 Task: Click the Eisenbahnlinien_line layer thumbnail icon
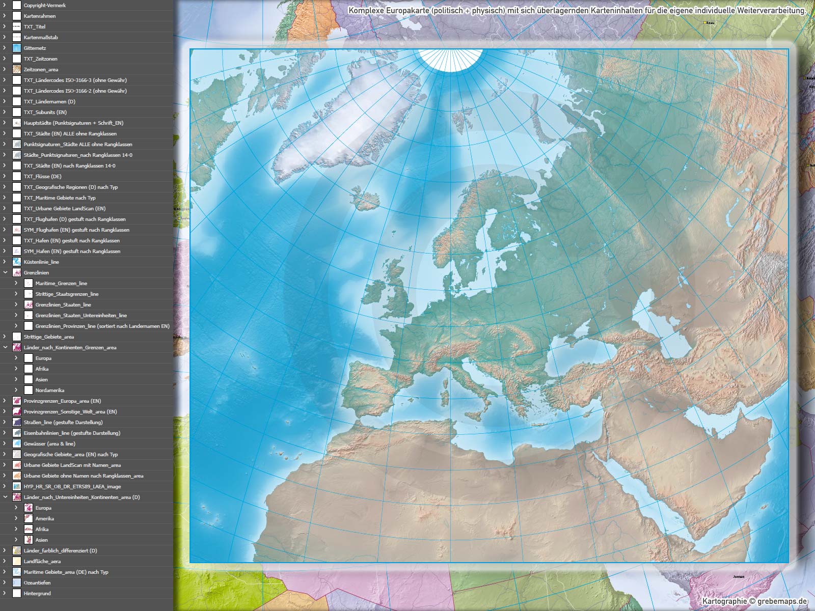(x=17, y=433)
